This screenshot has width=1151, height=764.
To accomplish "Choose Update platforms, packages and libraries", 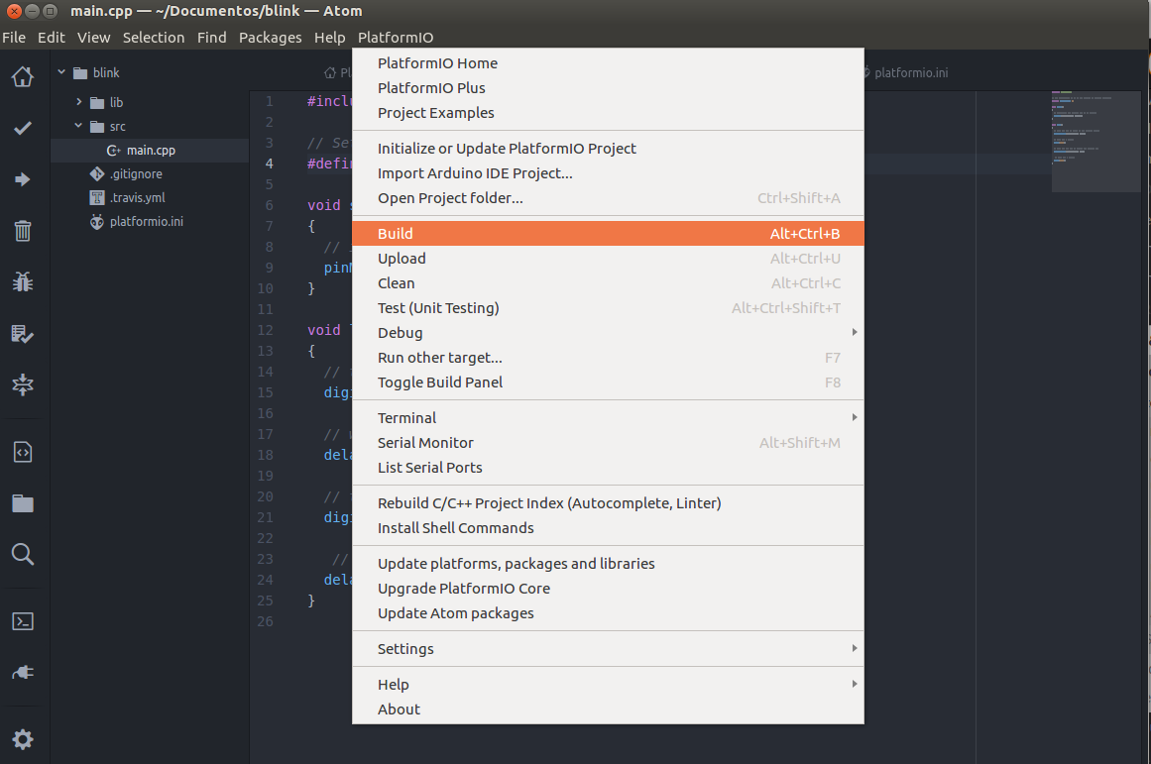I will (x=608, y=564).
